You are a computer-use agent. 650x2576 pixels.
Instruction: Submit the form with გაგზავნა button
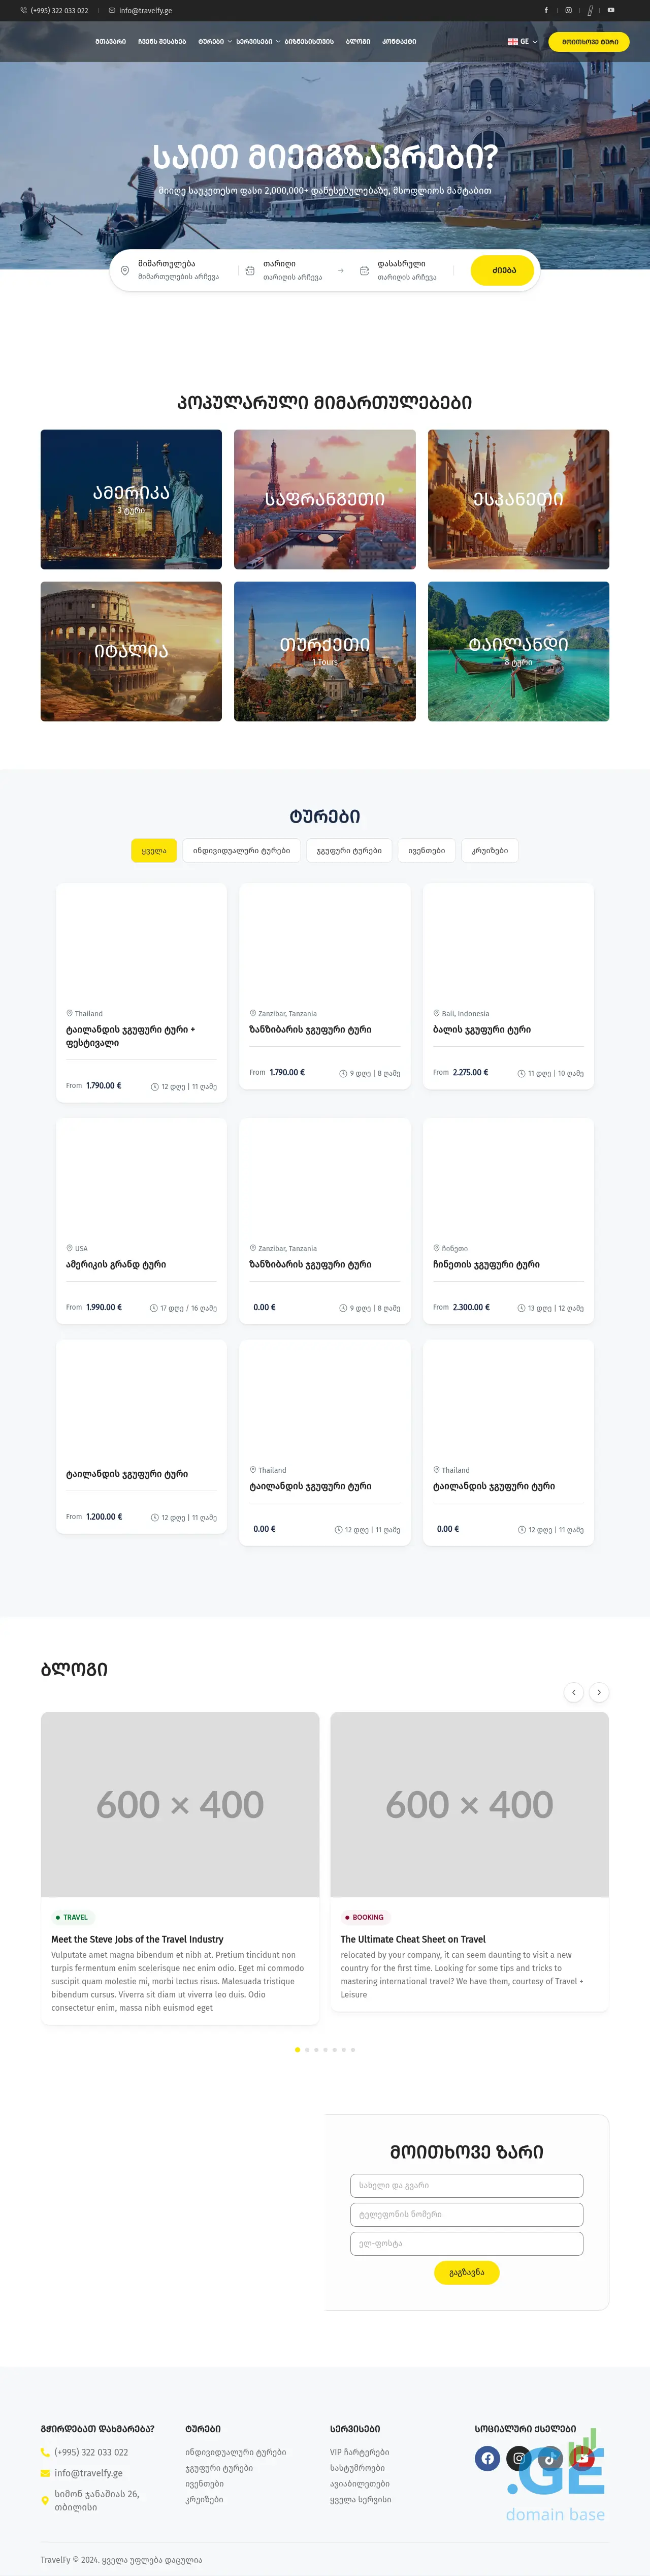point(466,2272)
